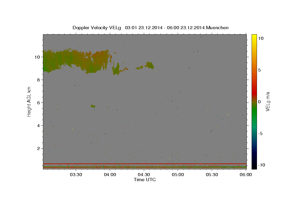This screenshot has width=305, height=203.
Task: Click the 'Muenchen' station name in title
Action: (x=218, y=28)
